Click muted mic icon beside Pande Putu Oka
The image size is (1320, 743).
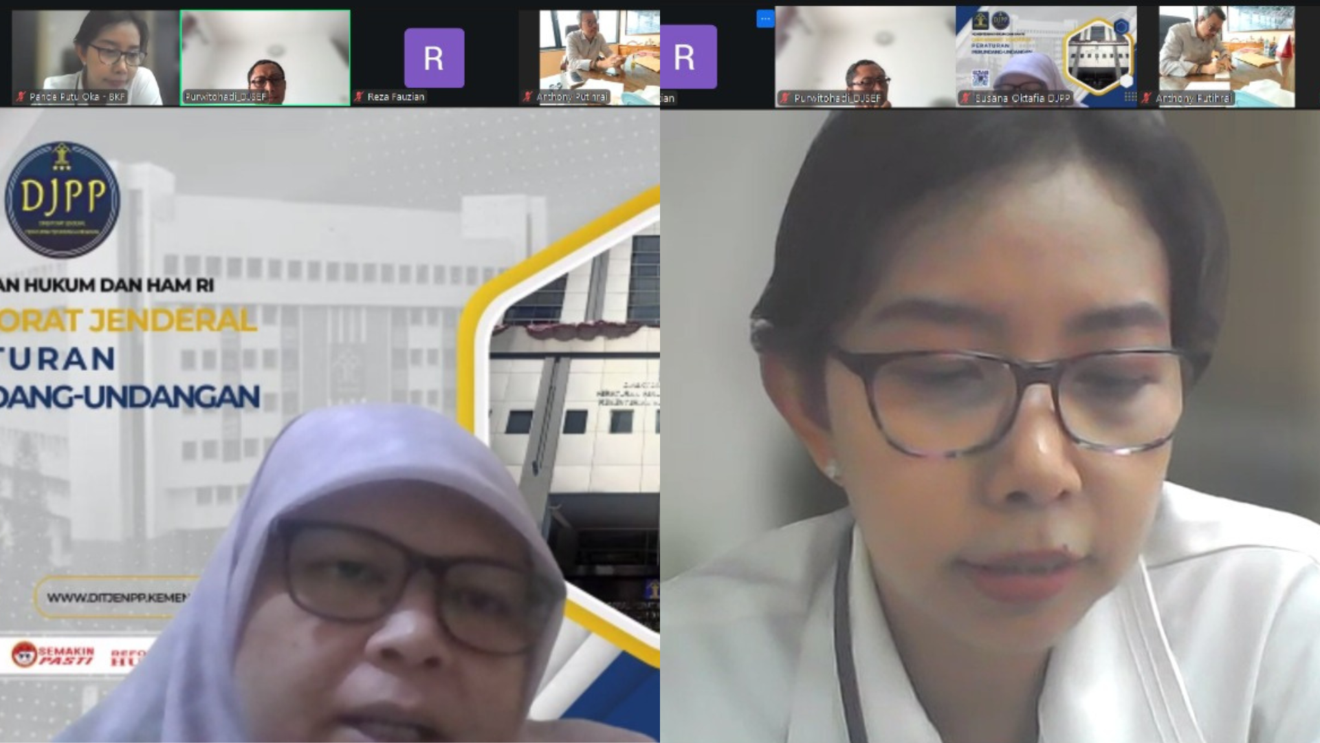22,97
